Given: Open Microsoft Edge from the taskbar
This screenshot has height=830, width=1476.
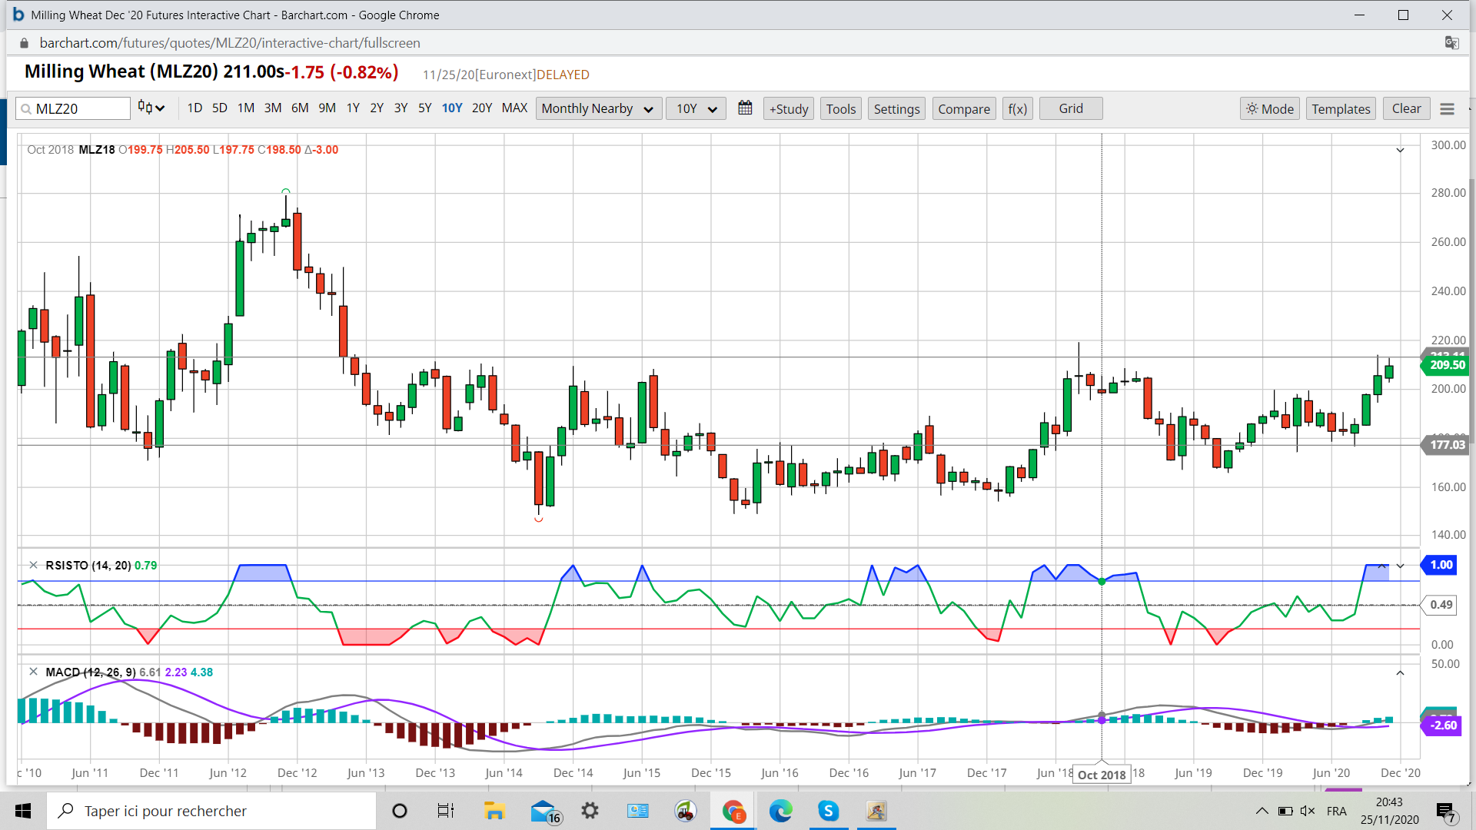Looking at the screenshot, I should click(780, 811).
